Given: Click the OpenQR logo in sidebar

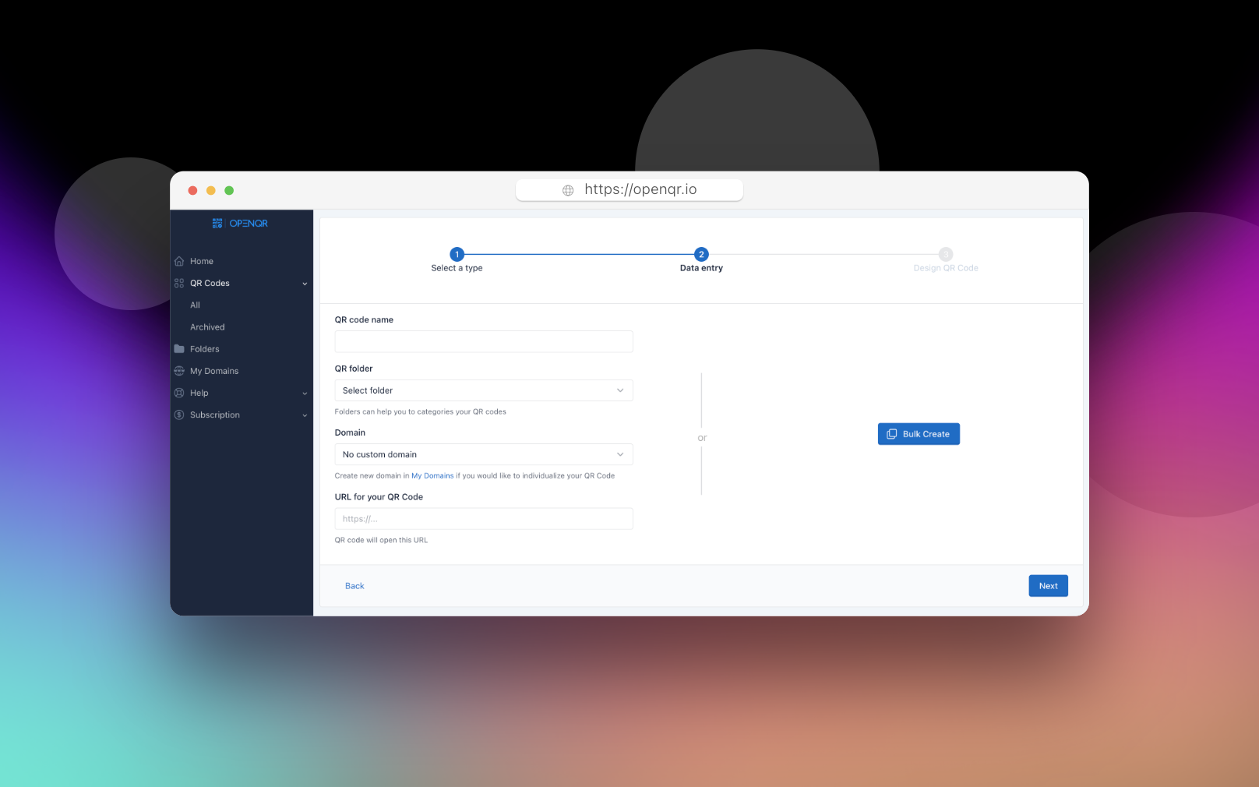Looking at the screenshot, I should coord(240,224).
